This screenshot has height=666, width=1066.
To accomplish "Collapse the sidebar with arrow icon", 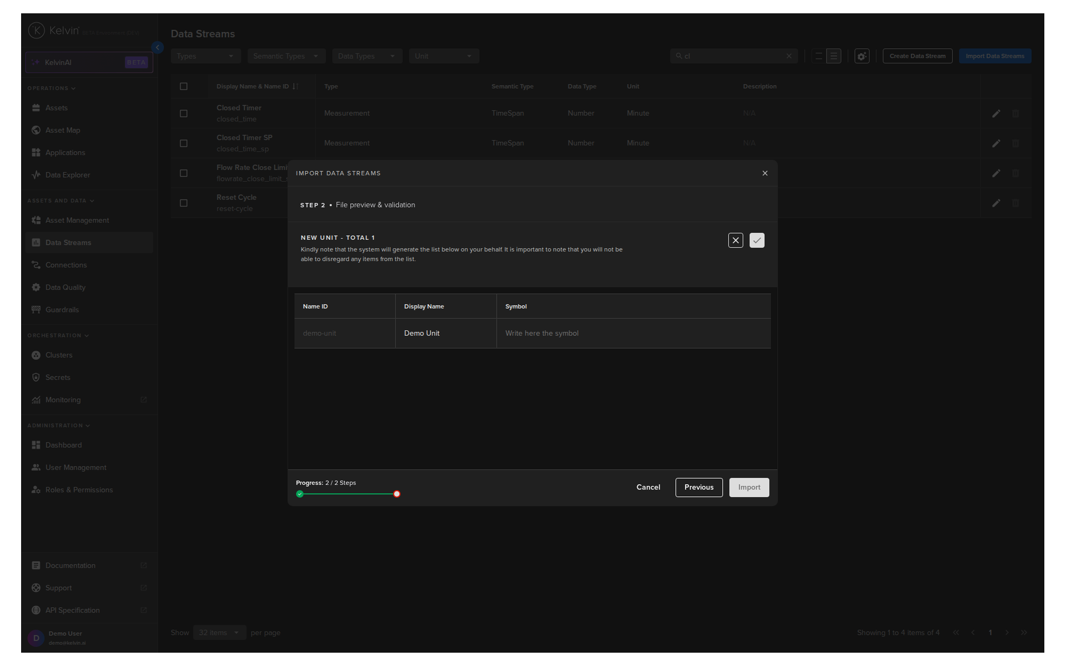I will point(158,48).
